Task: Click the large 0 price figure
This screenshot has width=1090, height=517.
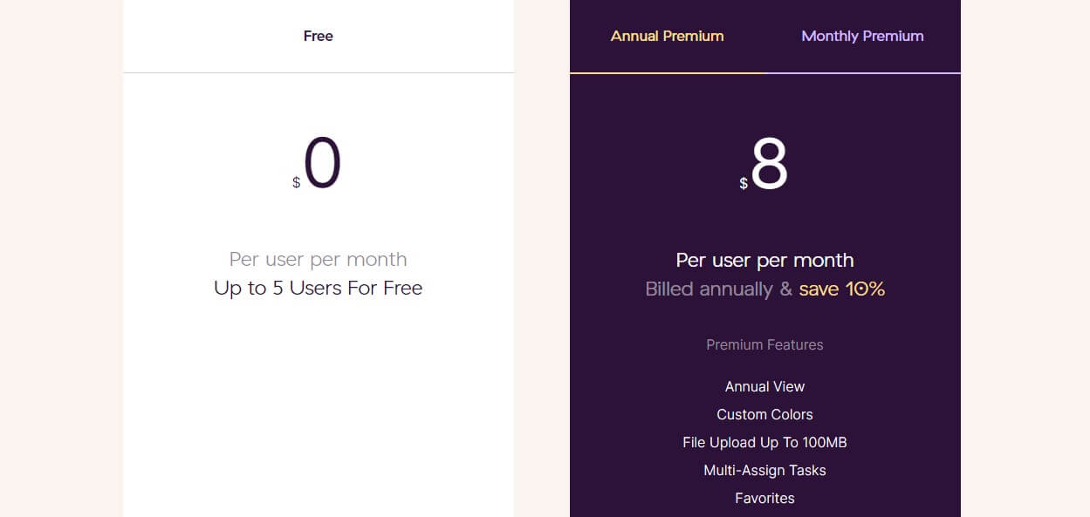Action: coord(322,163)
